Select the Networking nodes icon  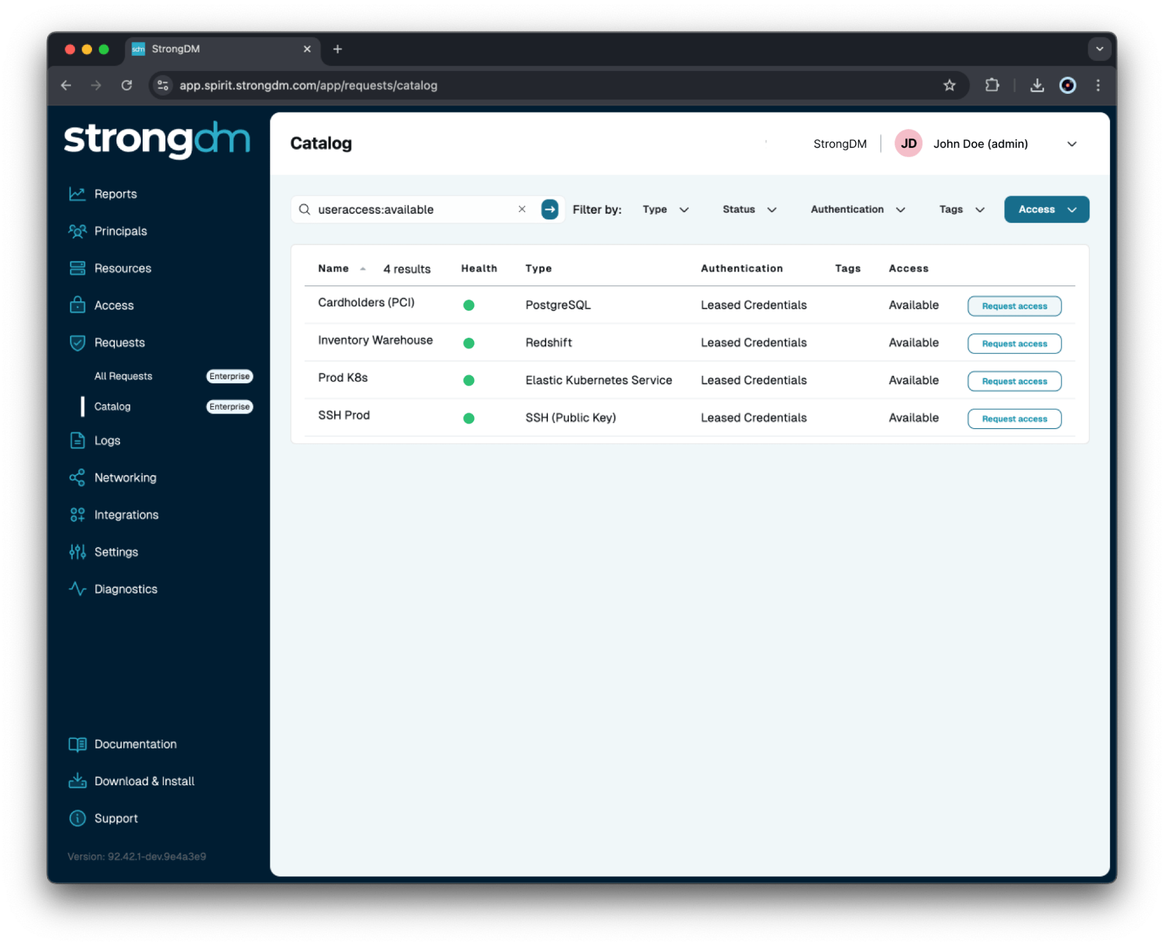pos(77,477)
